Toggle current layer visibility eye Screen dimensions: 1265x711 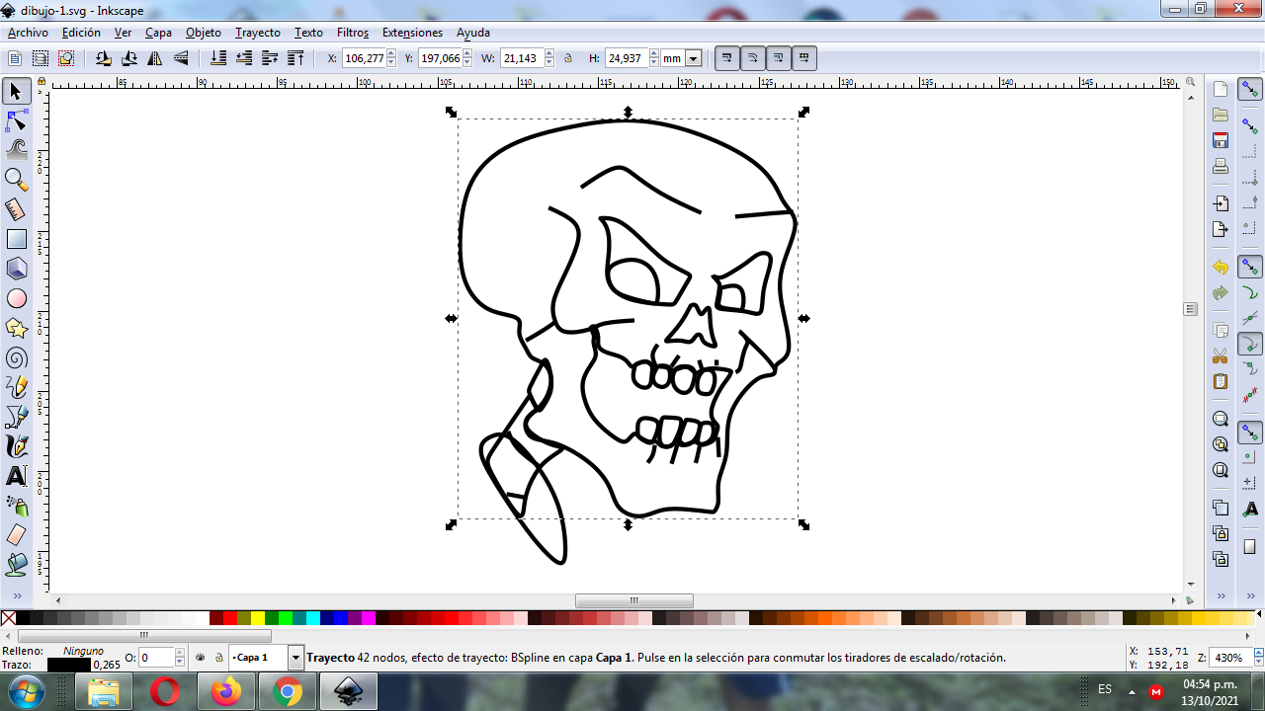201,658
